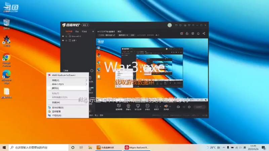The width and height of the screenshot is (269, 151).
Task: Add a new scene with the plus icon
Action: tap(93, 32)
